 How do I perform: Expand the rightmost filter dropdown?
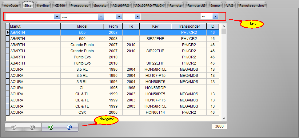tap(215, 16)
